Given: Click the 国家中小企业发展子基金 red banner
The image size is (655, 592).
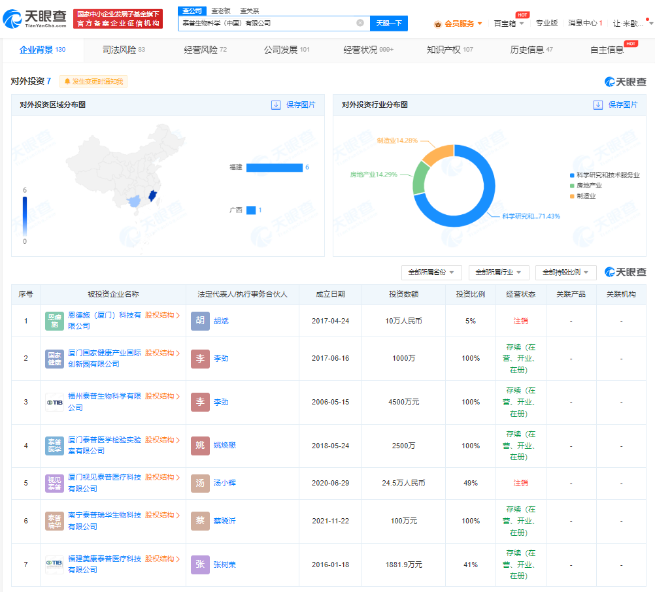Looking at the screenshot, I should (118, 19).
